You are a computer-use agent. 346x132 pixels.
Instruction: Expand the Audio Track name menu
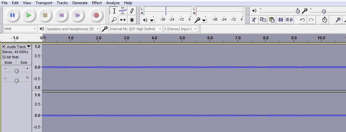pyautogui.click(x=18, y=47)
